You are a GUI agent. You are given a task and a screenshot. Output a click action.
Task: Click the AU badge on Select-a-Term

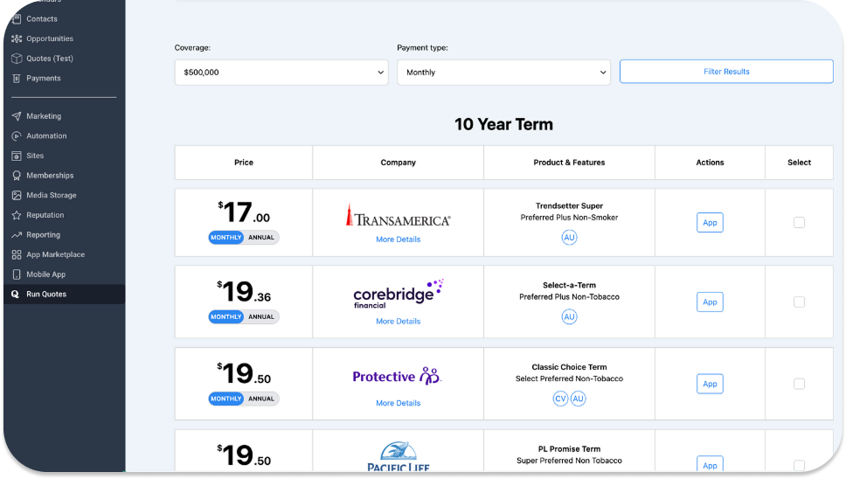569,316
